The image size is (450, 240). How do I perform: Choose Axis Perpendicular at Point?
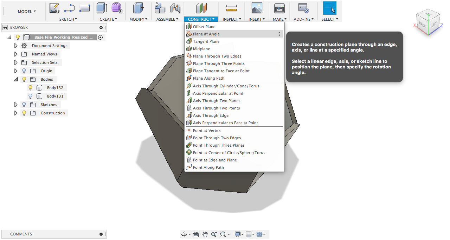234,93
